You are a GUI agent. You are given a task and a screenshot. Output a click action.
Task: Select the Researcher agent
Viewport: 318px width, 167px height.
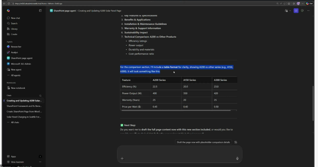pos(16,47)
